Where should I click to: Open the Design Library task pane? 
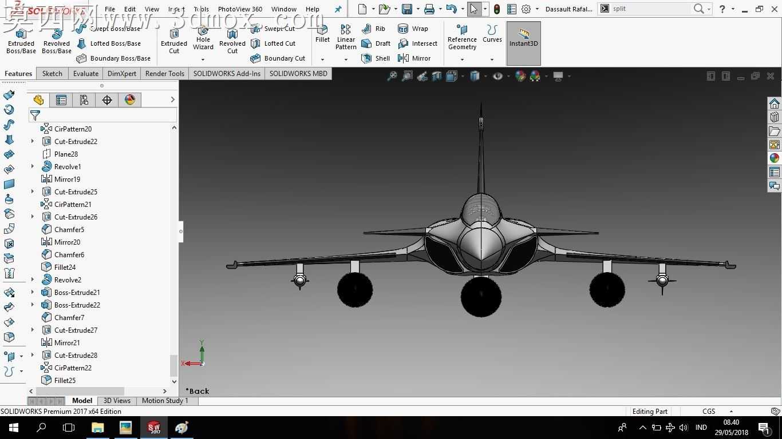[775, 117]
